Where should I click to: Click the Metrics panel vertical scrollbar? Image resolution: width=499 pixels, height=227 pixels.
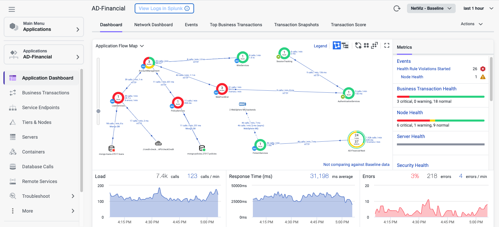pos(491,79)
